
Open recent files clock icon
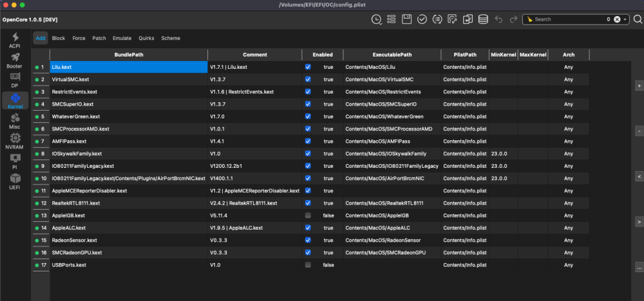click(376, 19)
